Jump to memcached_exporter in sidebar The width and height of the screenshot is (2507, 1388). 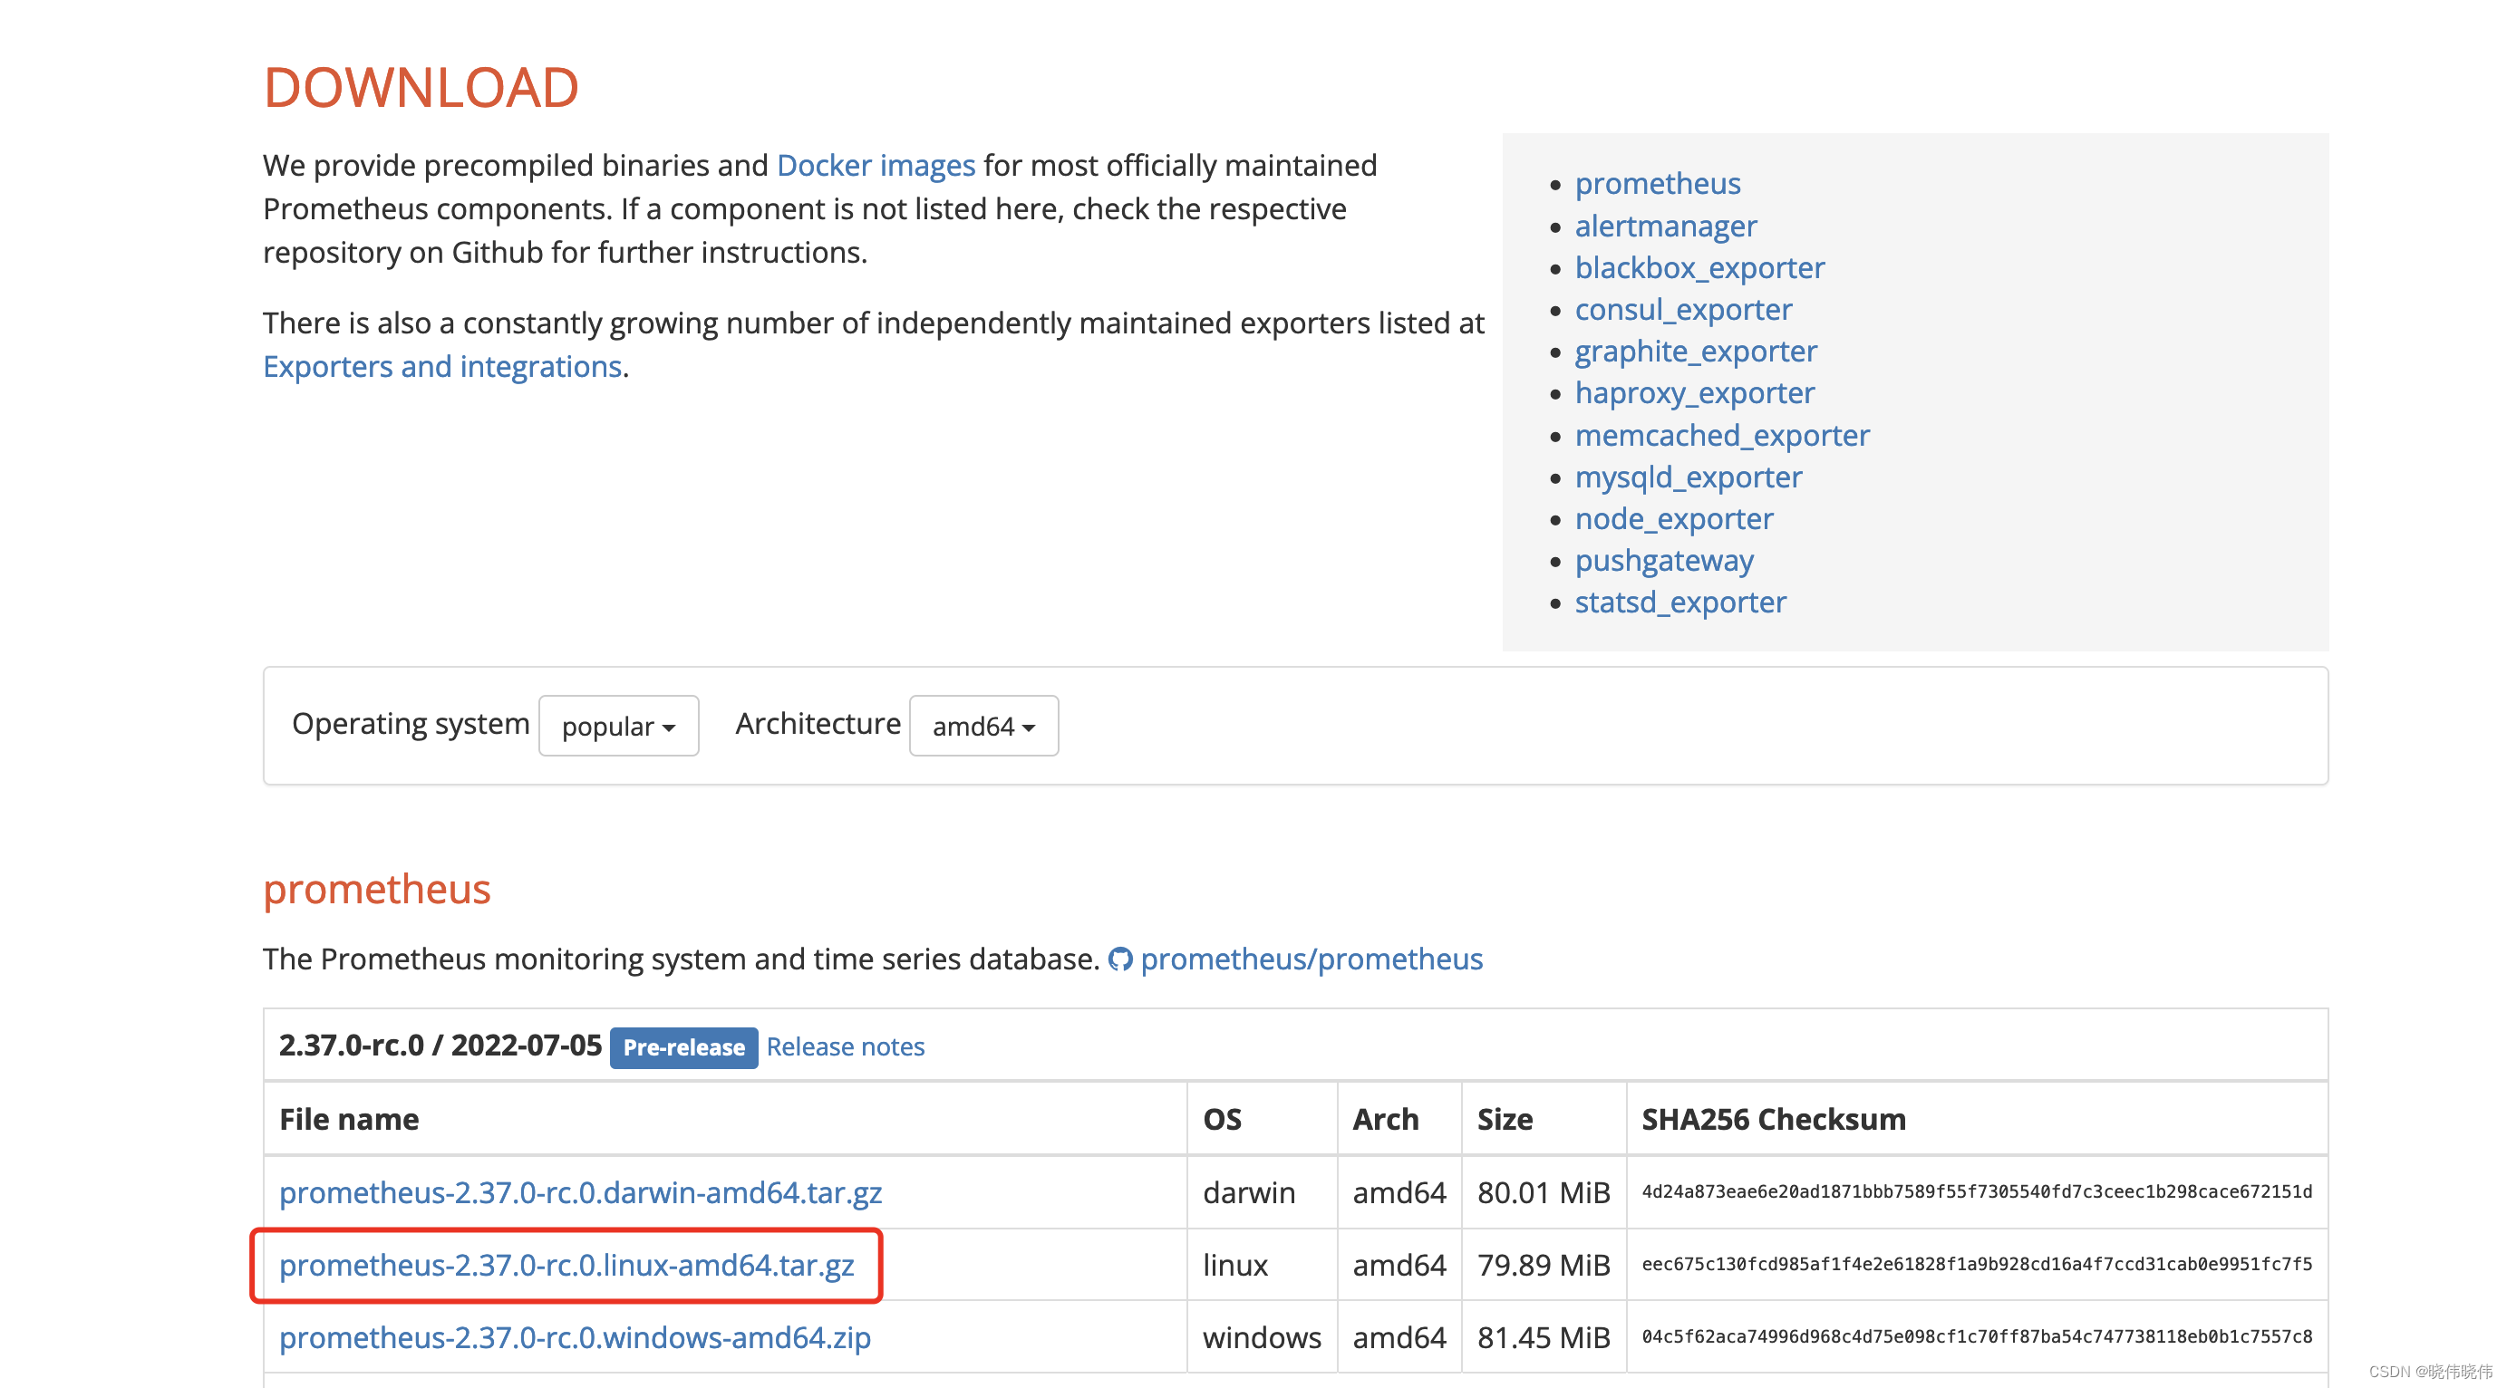pos(1721,435)
